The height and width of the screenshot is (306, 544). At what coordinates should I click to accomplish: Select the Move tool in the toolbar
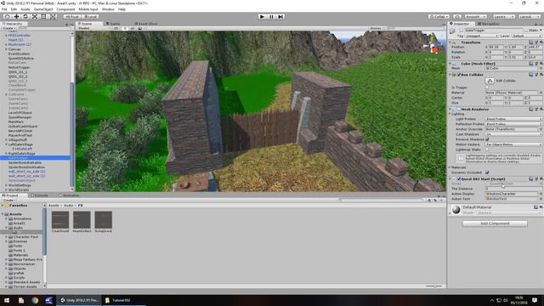(16, 16)
